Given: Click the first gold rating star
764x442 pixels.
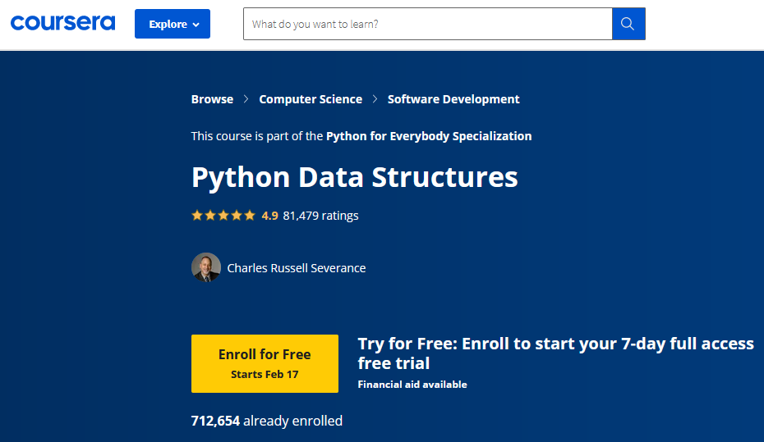Looking at the screenshot, I should point(197,216).
